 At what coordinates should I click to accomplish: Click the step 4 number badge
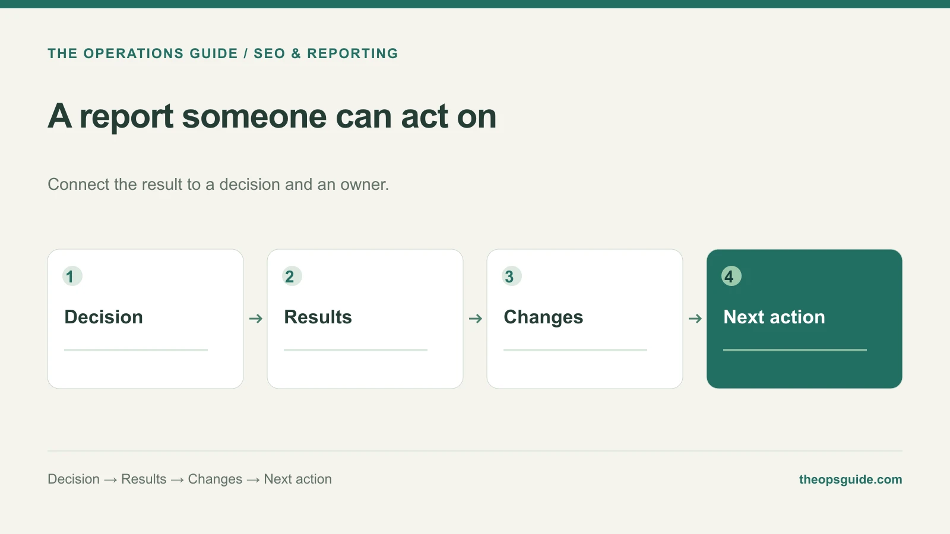[731, 276]
